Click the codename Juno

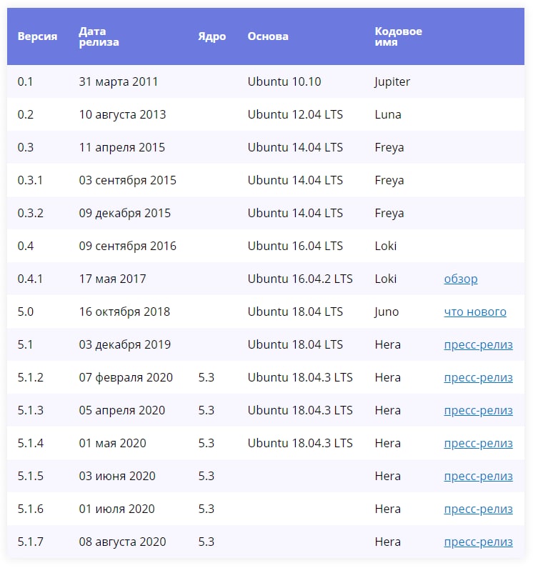(387, 312)
